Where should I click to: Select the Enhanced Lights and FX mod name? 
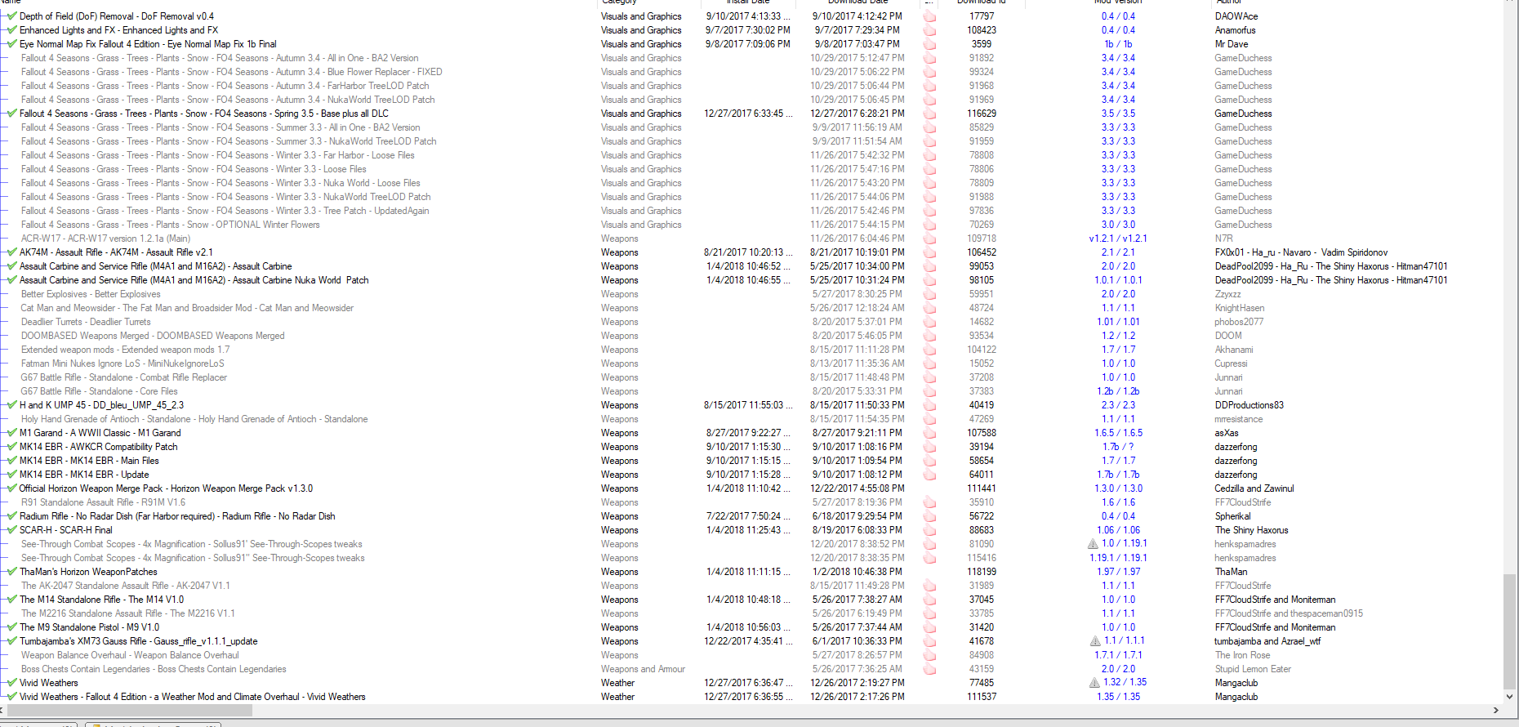click(118, 30)
